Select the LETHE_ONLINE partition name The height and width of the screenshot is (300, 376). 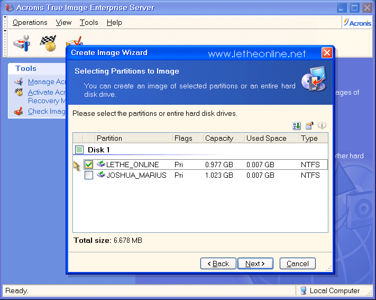click(x=133, y=165)
